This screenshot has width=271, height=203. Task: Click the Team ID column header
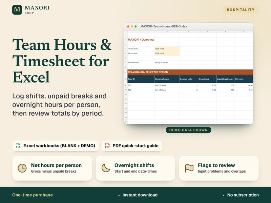141,79
